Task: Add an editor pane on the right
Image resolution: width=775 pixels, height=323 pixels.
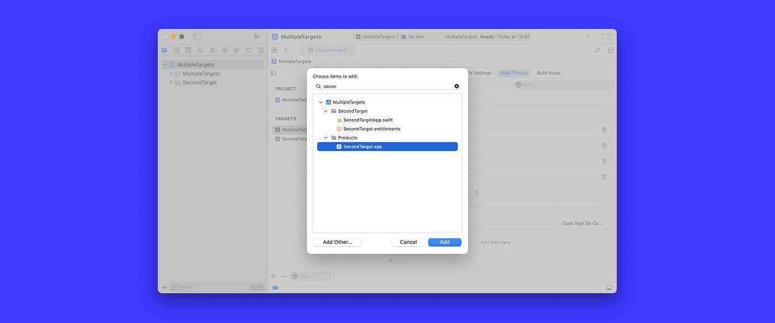Action: 611,50
